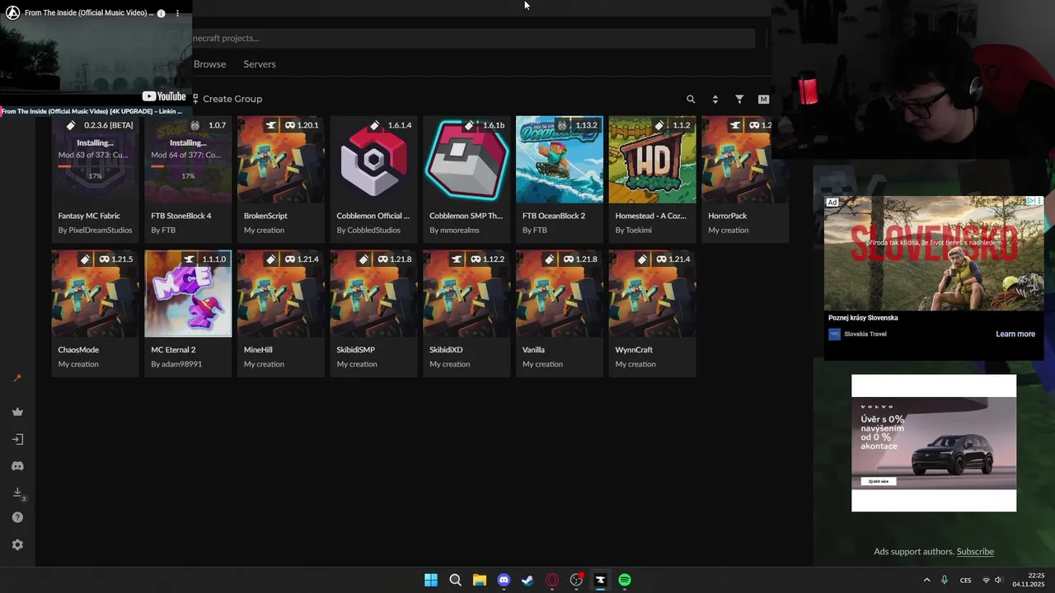Switch to the Servers tab
The height and width of the screenshot is (593, 1055).
coord(260,64)
